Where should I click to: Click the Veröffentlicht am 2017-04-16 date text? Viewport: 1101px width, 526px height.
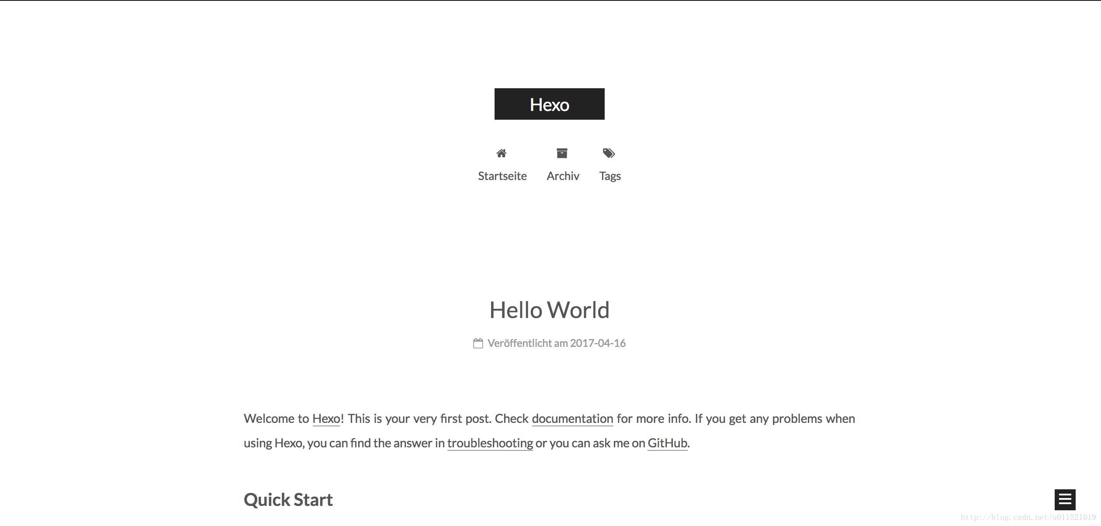click(x=557, y=343)
